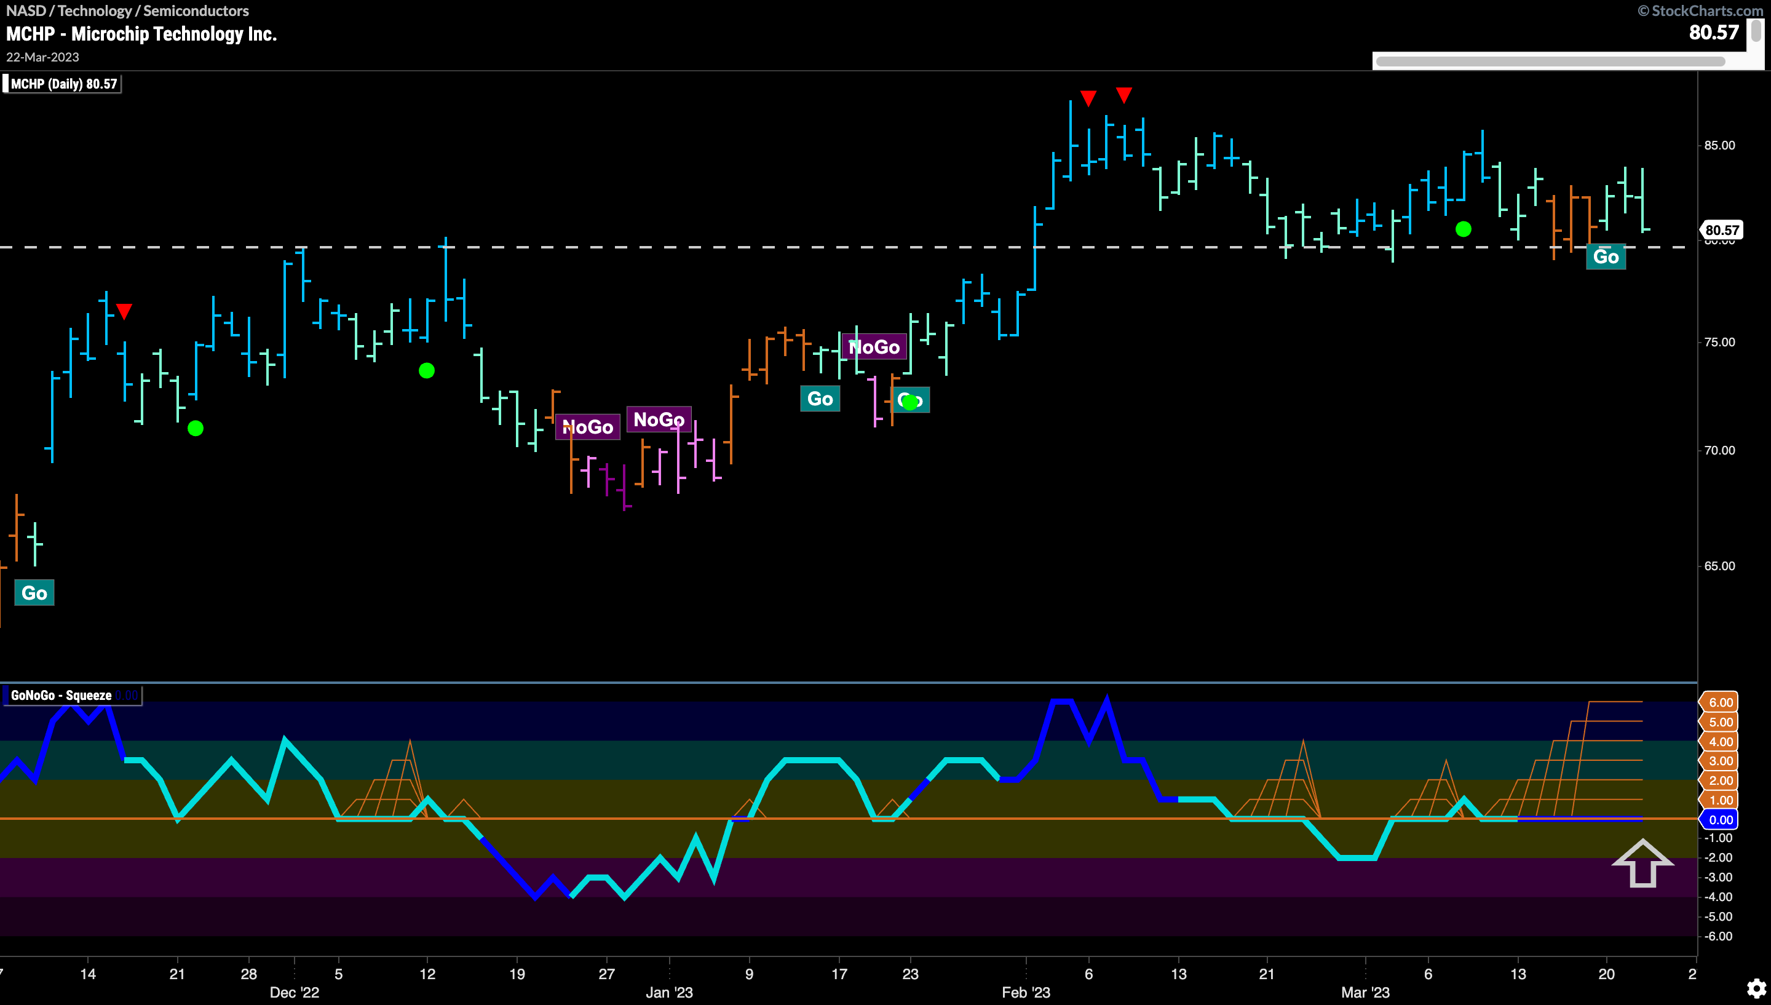Click the first red triangle marker near 6 February
1771x1005 pixels.
pos(1088,98)
